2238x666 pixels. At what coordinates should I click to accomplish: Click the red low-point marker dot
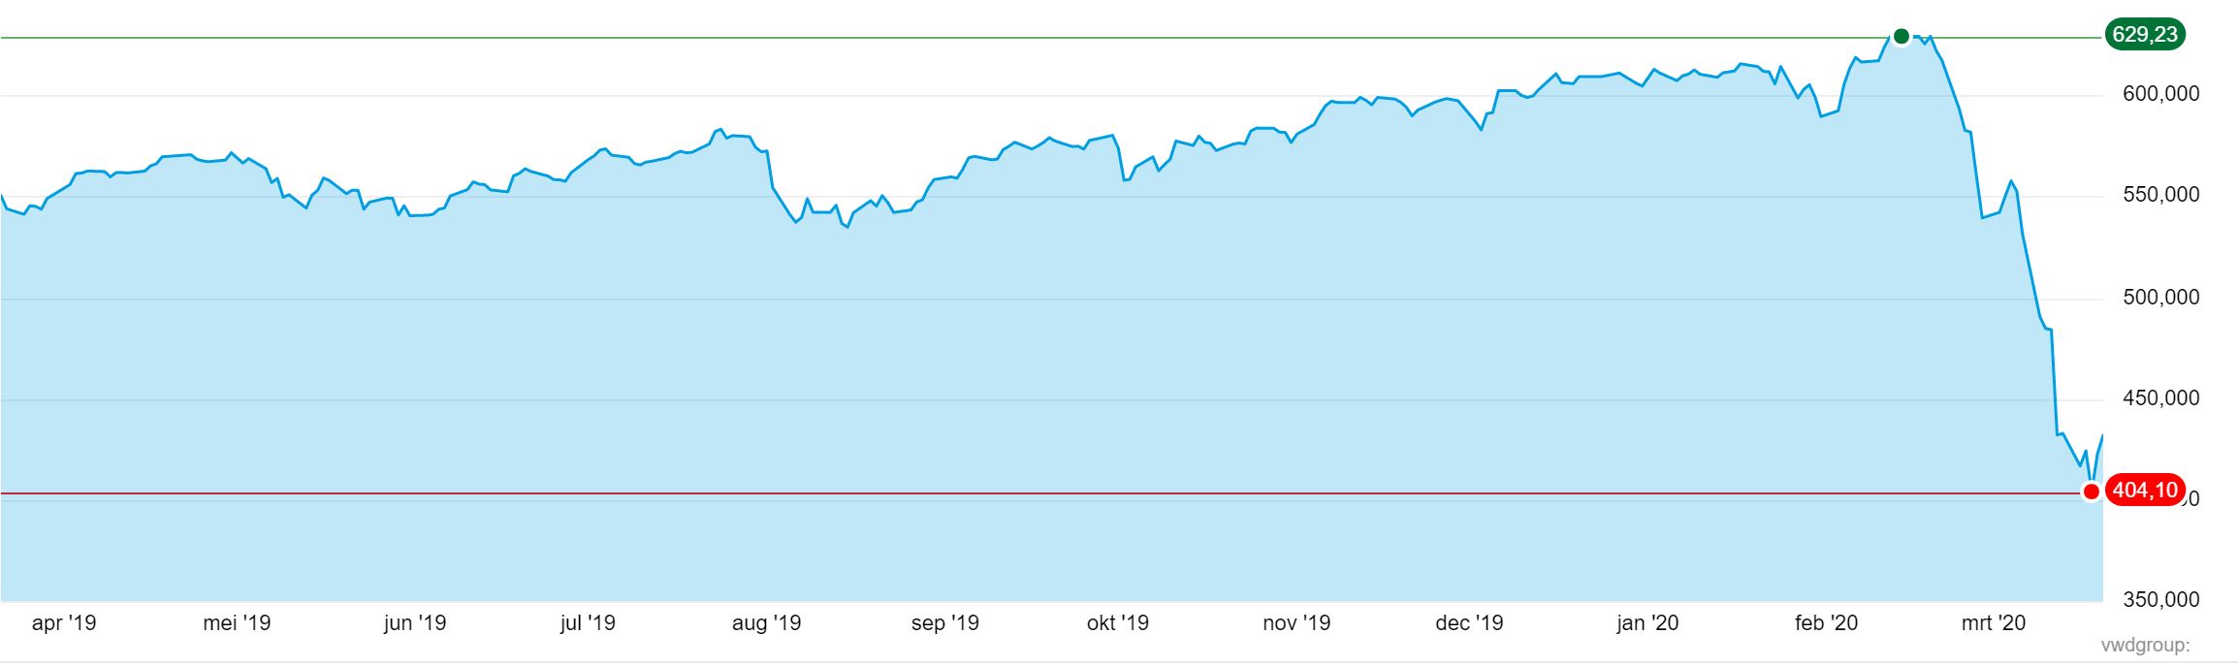2092,492
